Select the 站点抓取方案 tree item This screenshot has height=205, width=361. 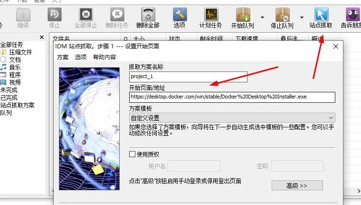(17, 105)
